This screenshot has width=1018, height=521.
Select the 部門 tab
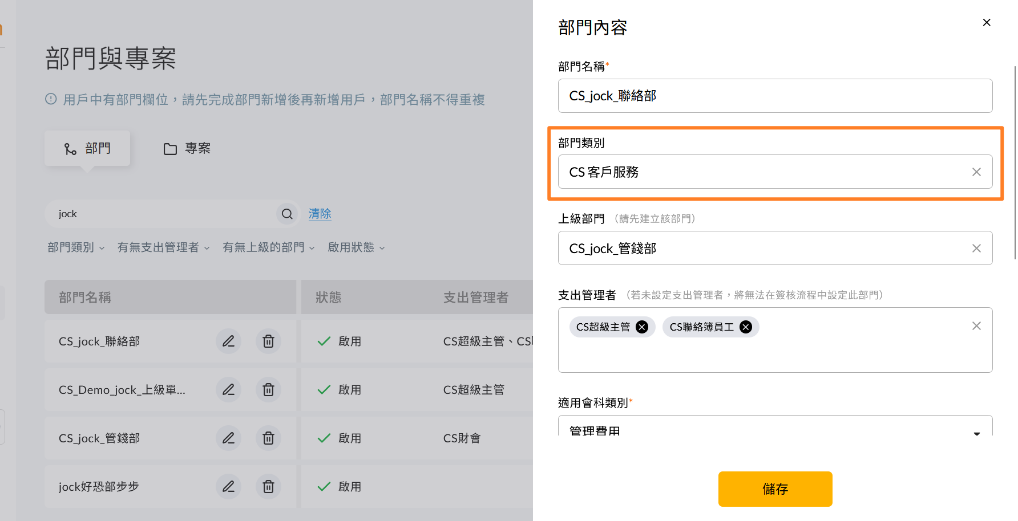[87, 149]
